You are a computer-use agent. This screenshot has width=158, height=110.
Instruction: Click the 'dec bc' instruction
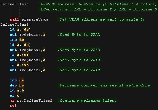point(17,85)
